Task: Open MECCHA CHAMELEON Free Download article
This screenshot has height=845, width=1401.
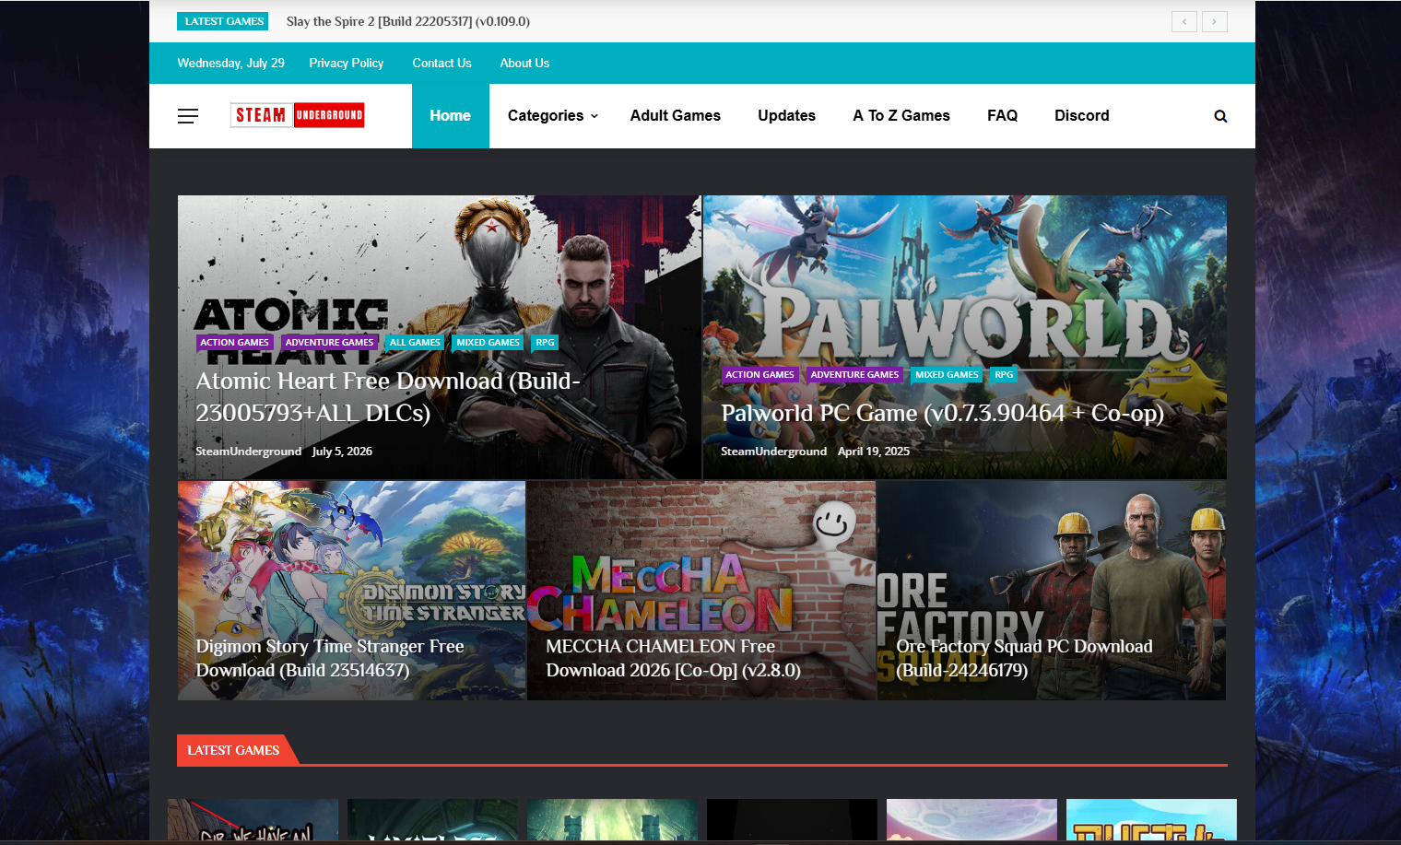Action: pyautogui.click(x=673, y=658)
